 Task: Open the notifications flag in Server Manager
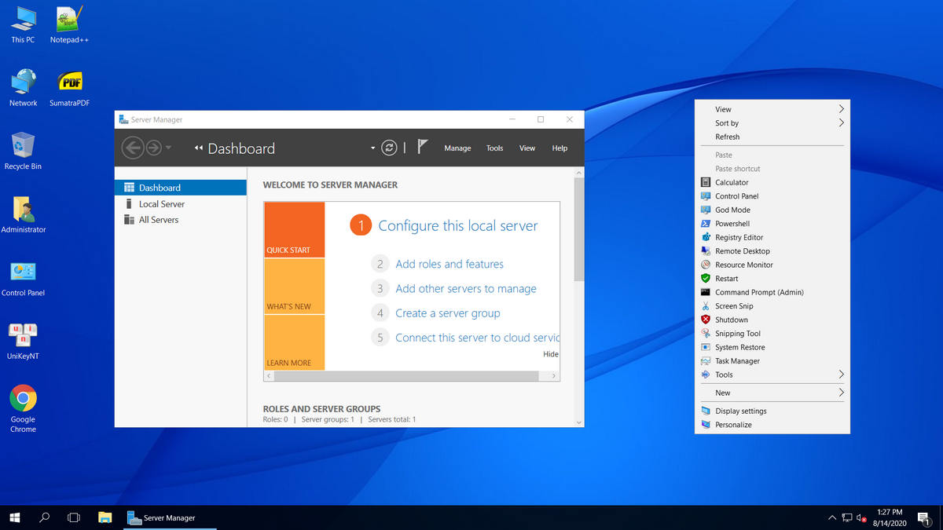click(x=422, y=147)
